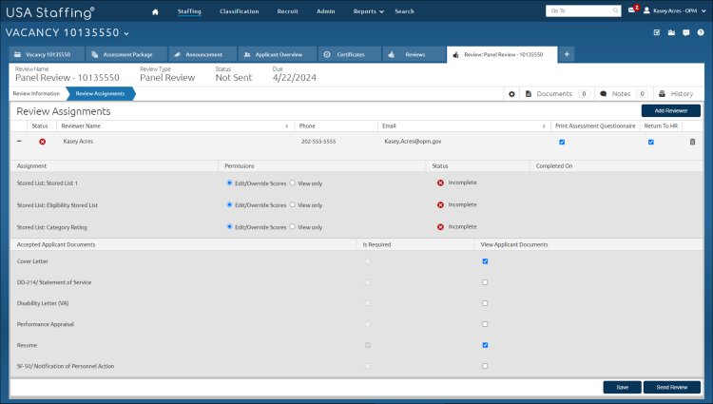Open the Search menu item

tap(404, 11)
